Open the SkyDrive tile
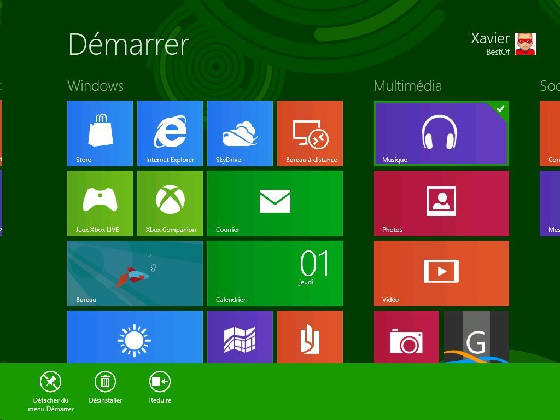 click(240, 133)
